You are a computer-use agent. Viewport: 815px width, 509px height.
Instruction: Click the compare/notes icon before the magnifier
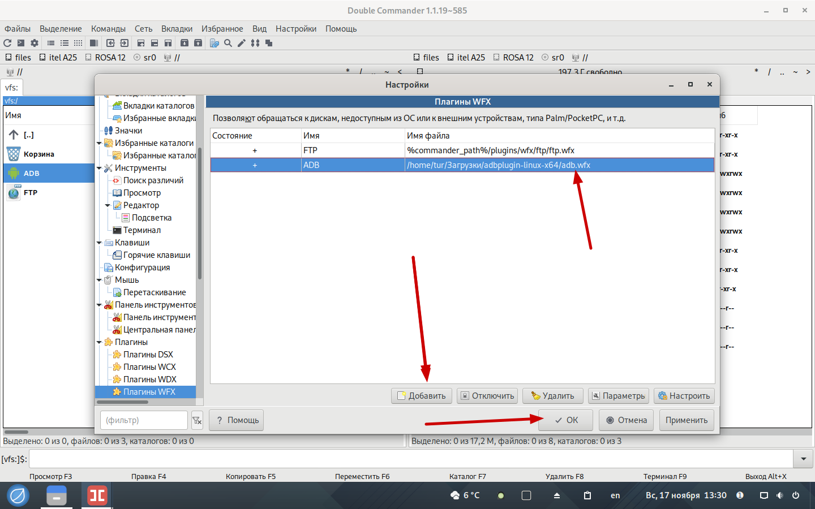point(215,43)
